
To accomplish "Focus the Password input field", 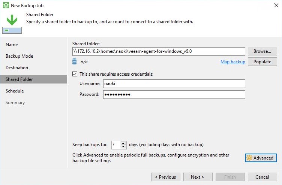I will (x=174, y=94).
